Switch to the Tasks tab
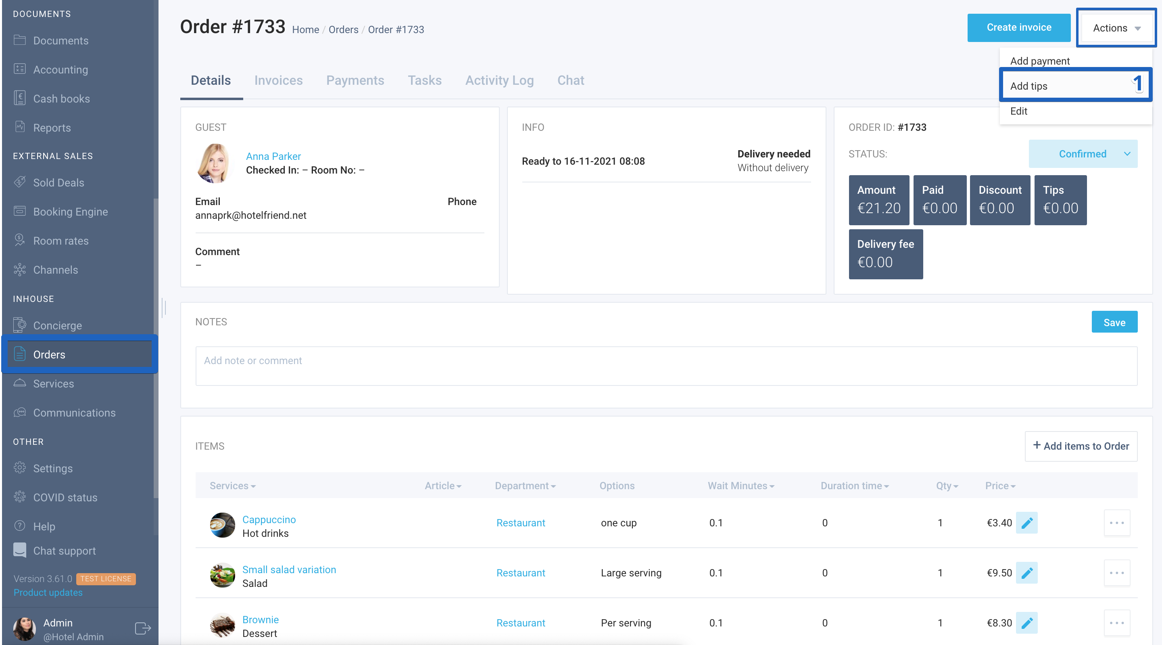The image size is (1162, 645). coord(424,80)
